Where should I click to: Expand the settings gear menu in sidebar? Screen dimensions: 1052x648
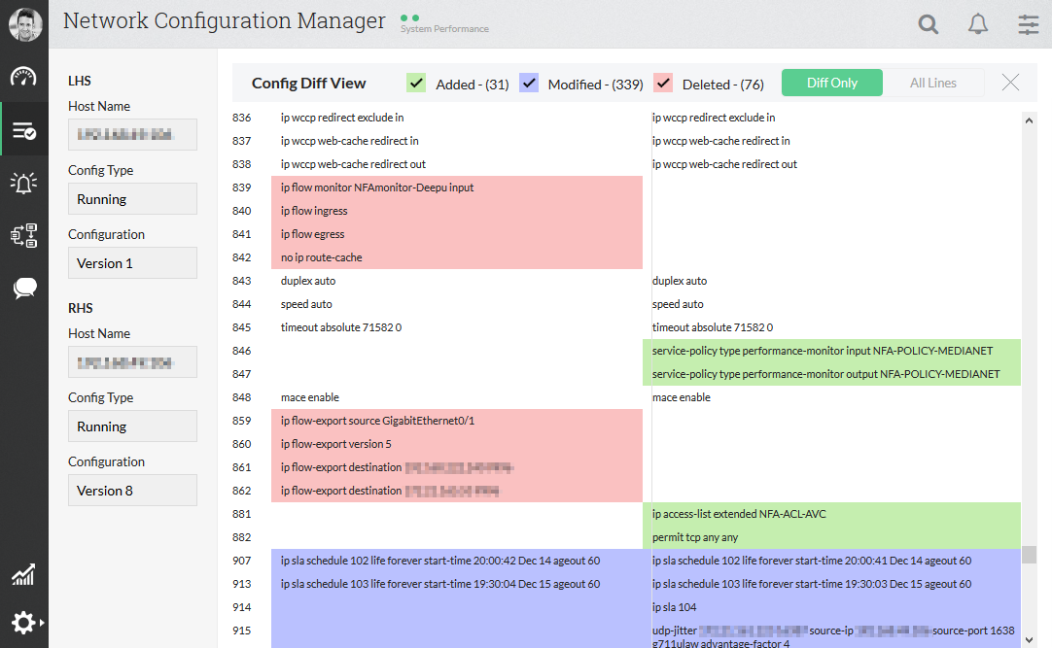(x=24, y=622)
